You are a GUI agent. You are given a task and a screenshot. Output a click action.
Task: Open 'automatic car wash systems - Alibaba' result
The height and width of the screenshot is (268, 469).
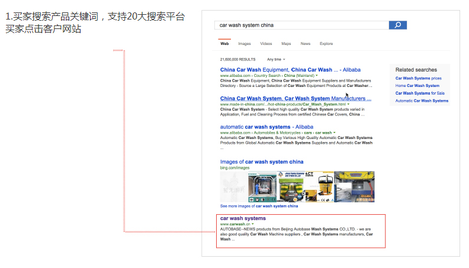click(266, 127)
